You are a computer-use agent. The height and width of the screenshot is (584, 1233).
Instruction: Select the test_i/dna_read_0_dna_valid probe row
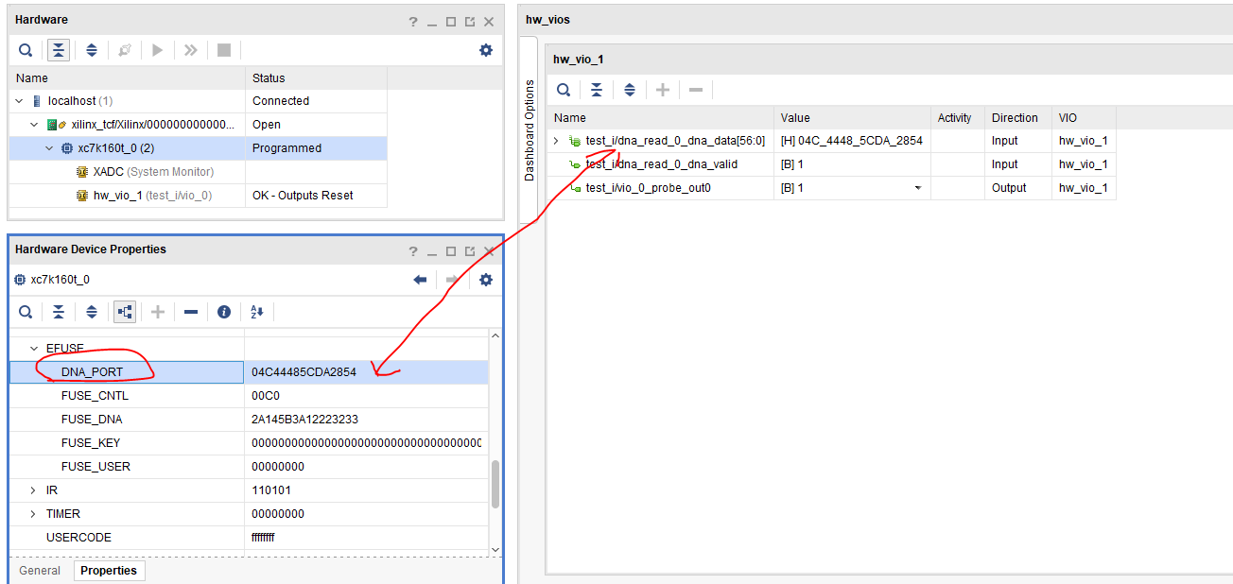[x=833, y=164]
